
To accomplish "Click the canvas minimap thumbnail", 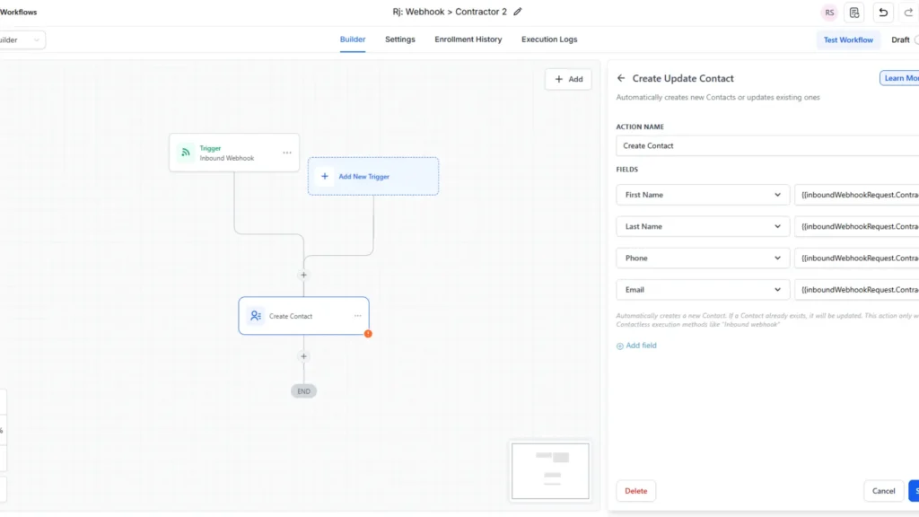I will pyautogui.click(x=550, y=471).
